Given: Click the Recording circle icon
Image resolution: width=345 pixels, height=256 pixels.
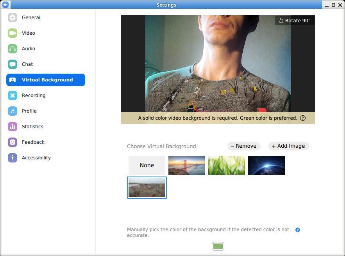Looking at the screenshot, I should tap(13, 95).
